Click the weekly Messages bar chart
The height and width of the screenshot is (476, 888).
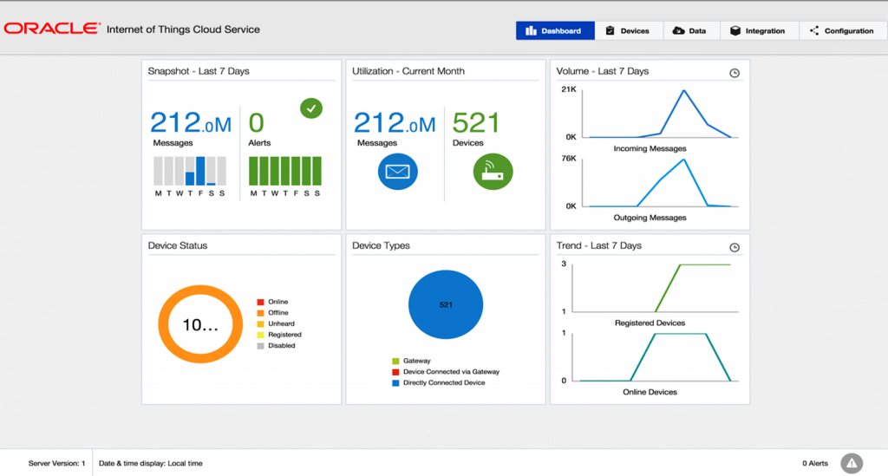[190, 171]
